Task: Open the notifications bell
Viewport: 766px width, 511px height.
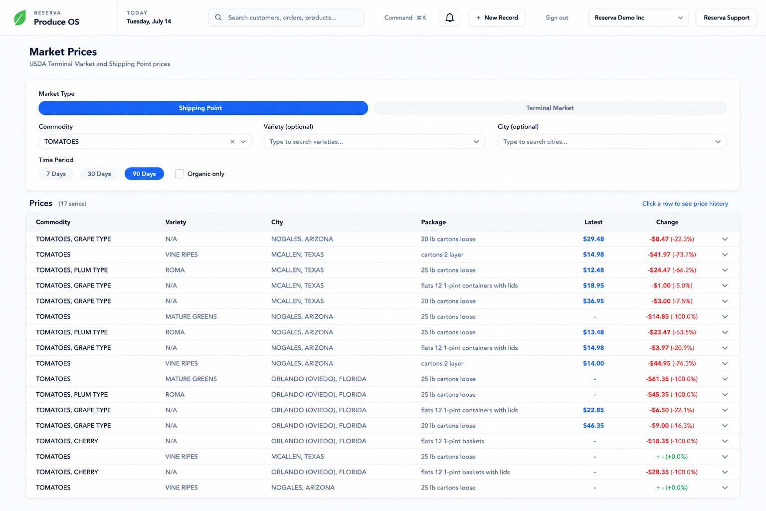Action: click(449, 17)
